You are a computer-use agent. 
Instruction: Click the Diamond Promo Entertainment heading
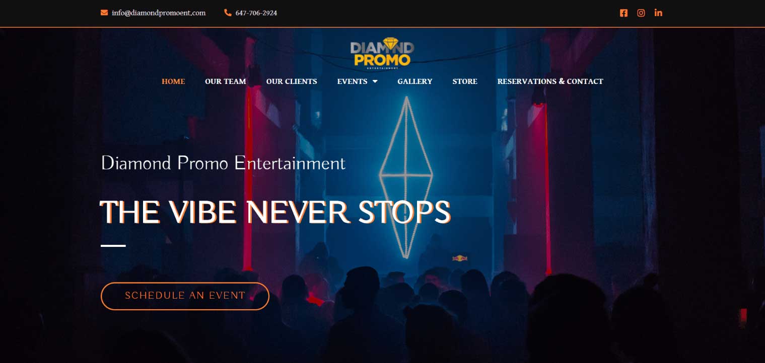click(x=223, y=163)
